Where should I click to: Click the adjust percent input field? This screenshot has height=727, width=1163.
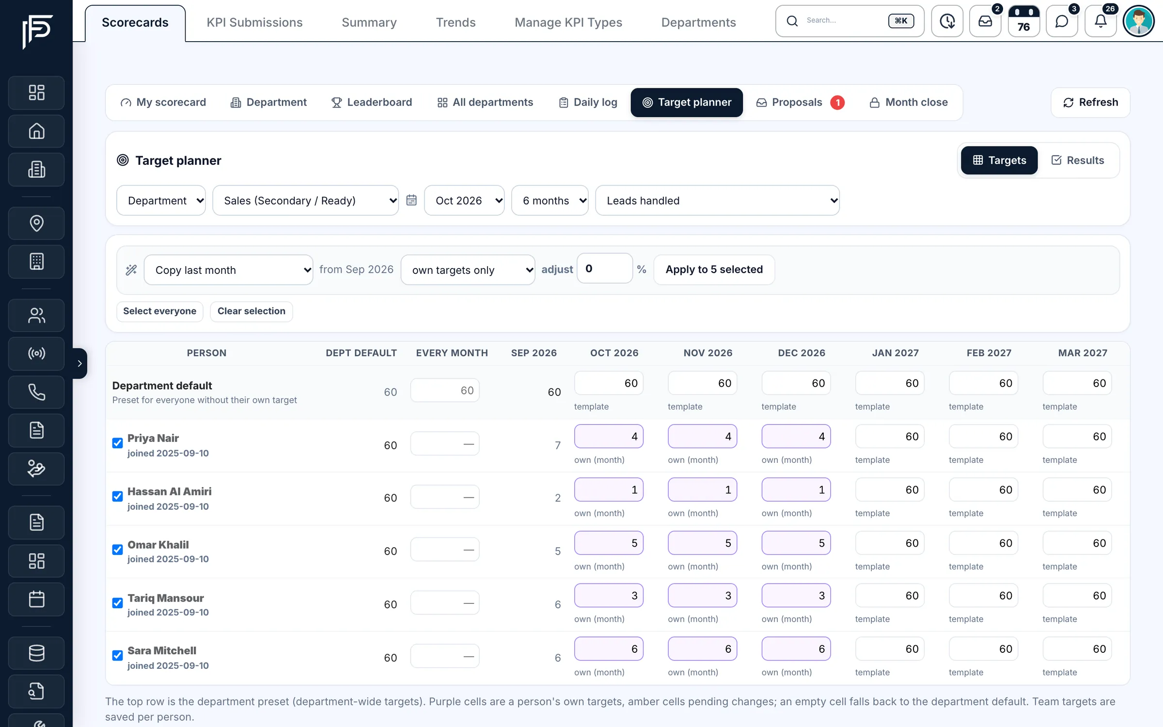click(604, 269)
